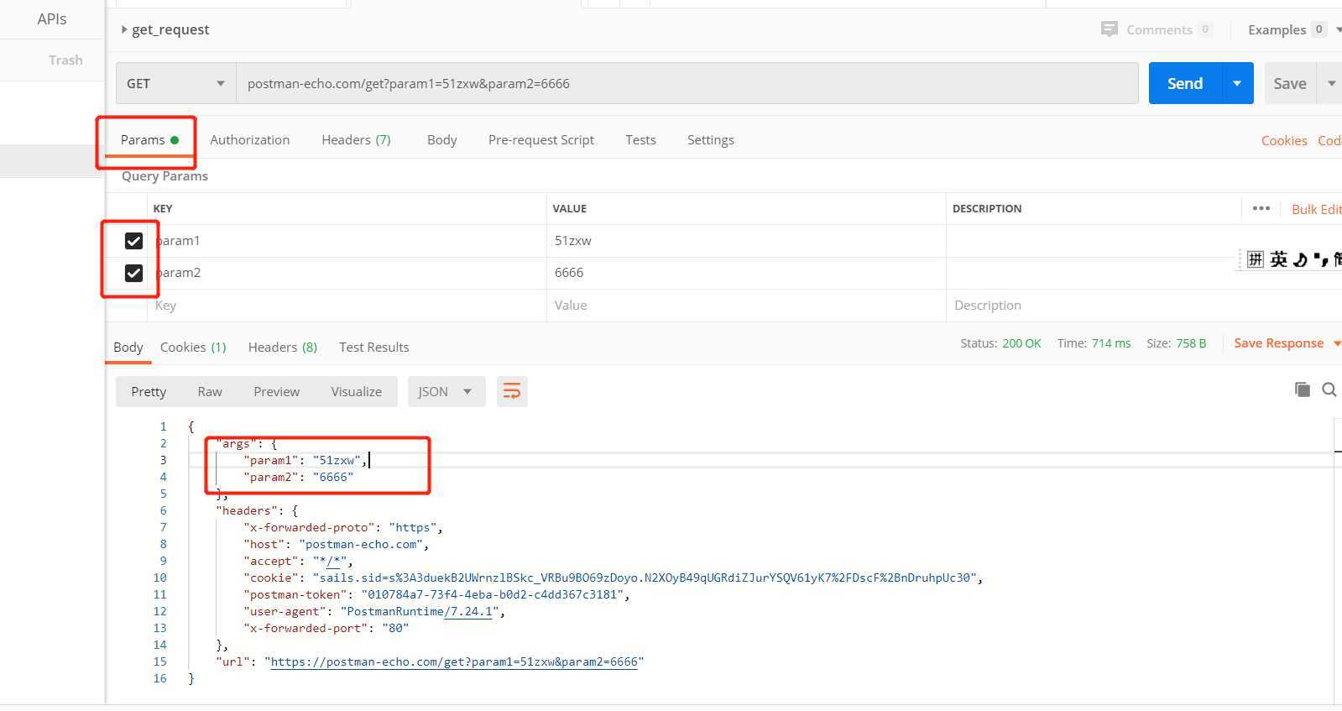
Task: Copy response body with the copy icon
Action: tap(1302, 389)
